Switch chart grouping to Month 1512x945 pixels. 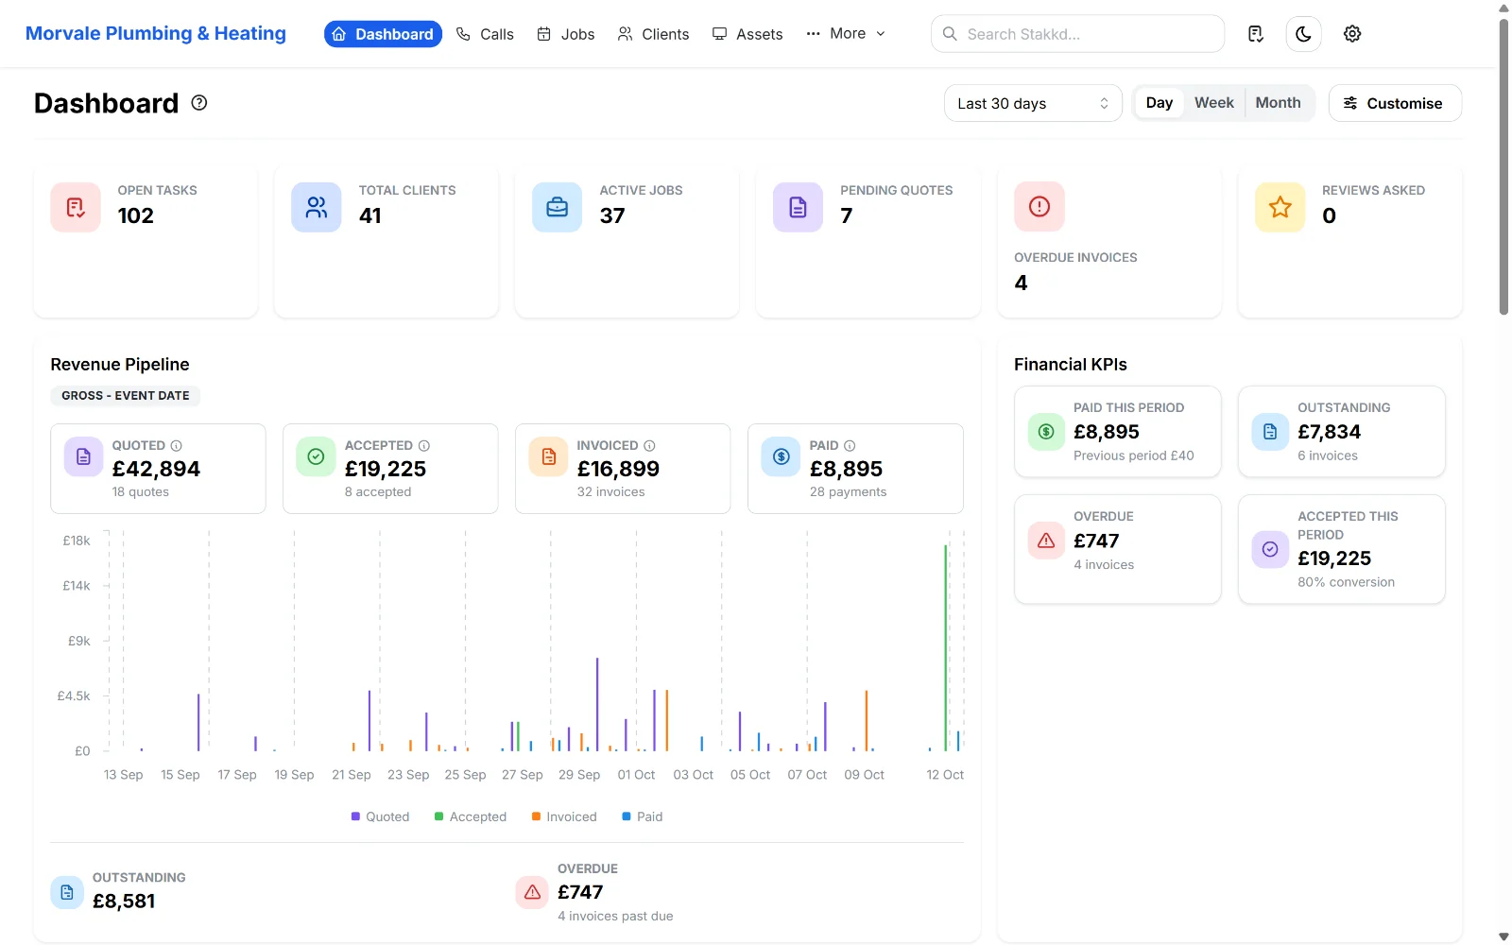coord(1279,103)
